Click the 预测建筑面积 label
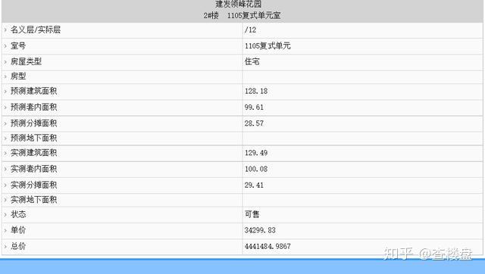Image resolution: width=485 pixels, height=274 pixels. 33,91
